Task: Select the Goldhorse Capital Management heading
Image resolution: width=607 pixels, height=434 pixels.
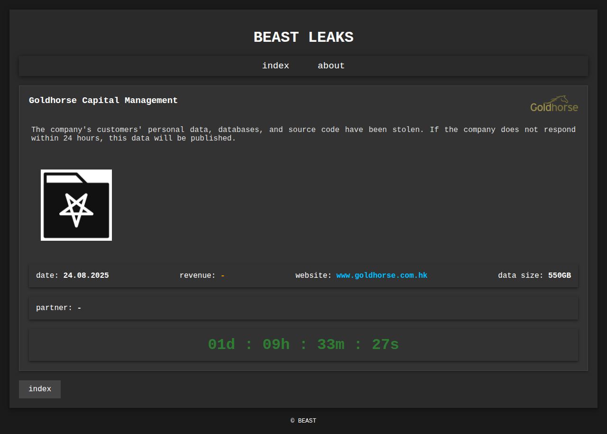Action: coord(103,100)
